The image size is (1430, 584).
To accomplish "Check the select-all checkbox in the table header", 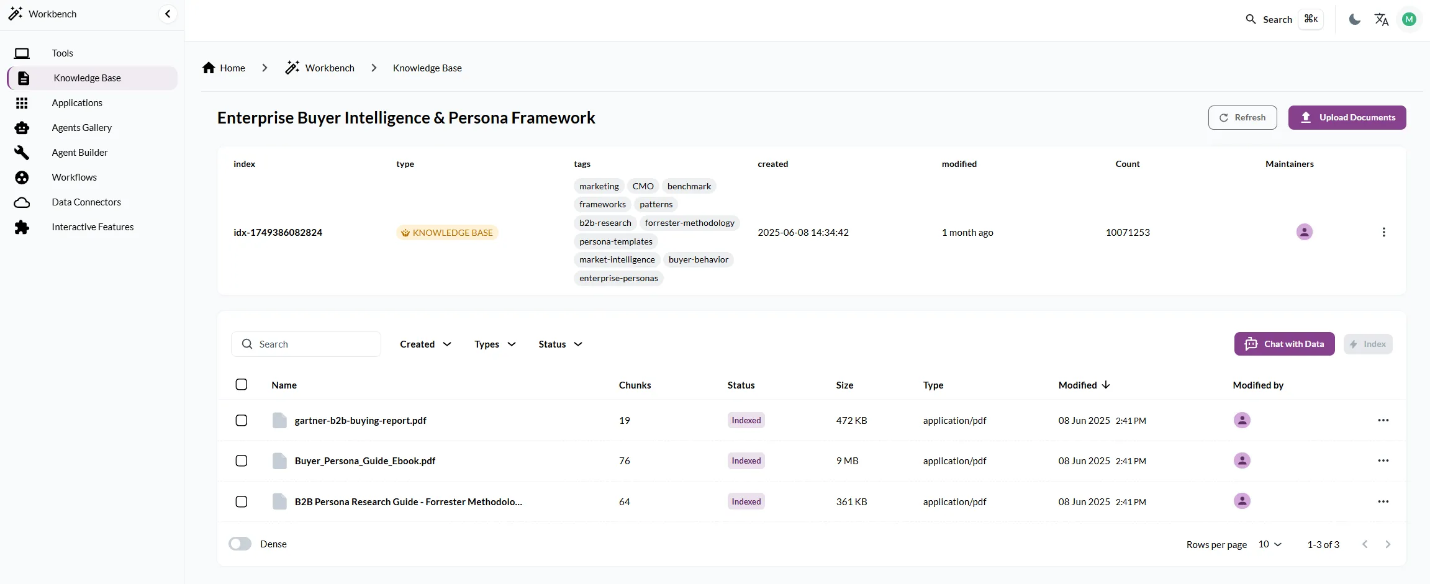I will 242,384.
